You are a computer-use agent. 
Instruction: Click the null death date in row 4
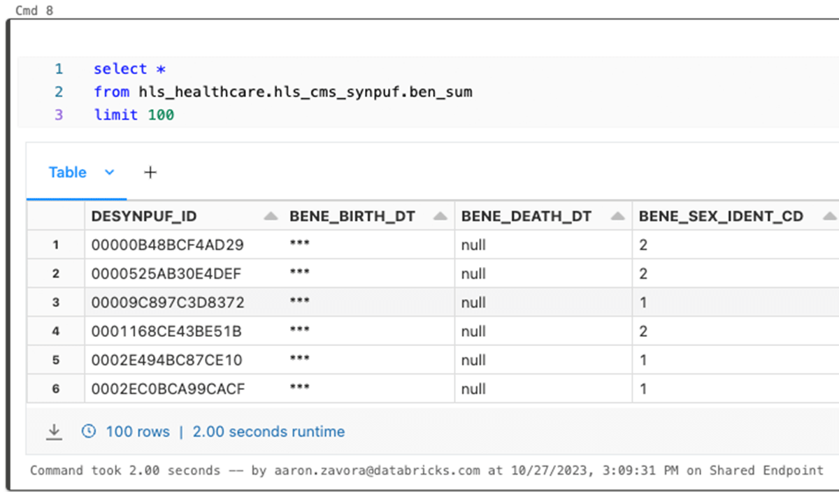[473, 331]
